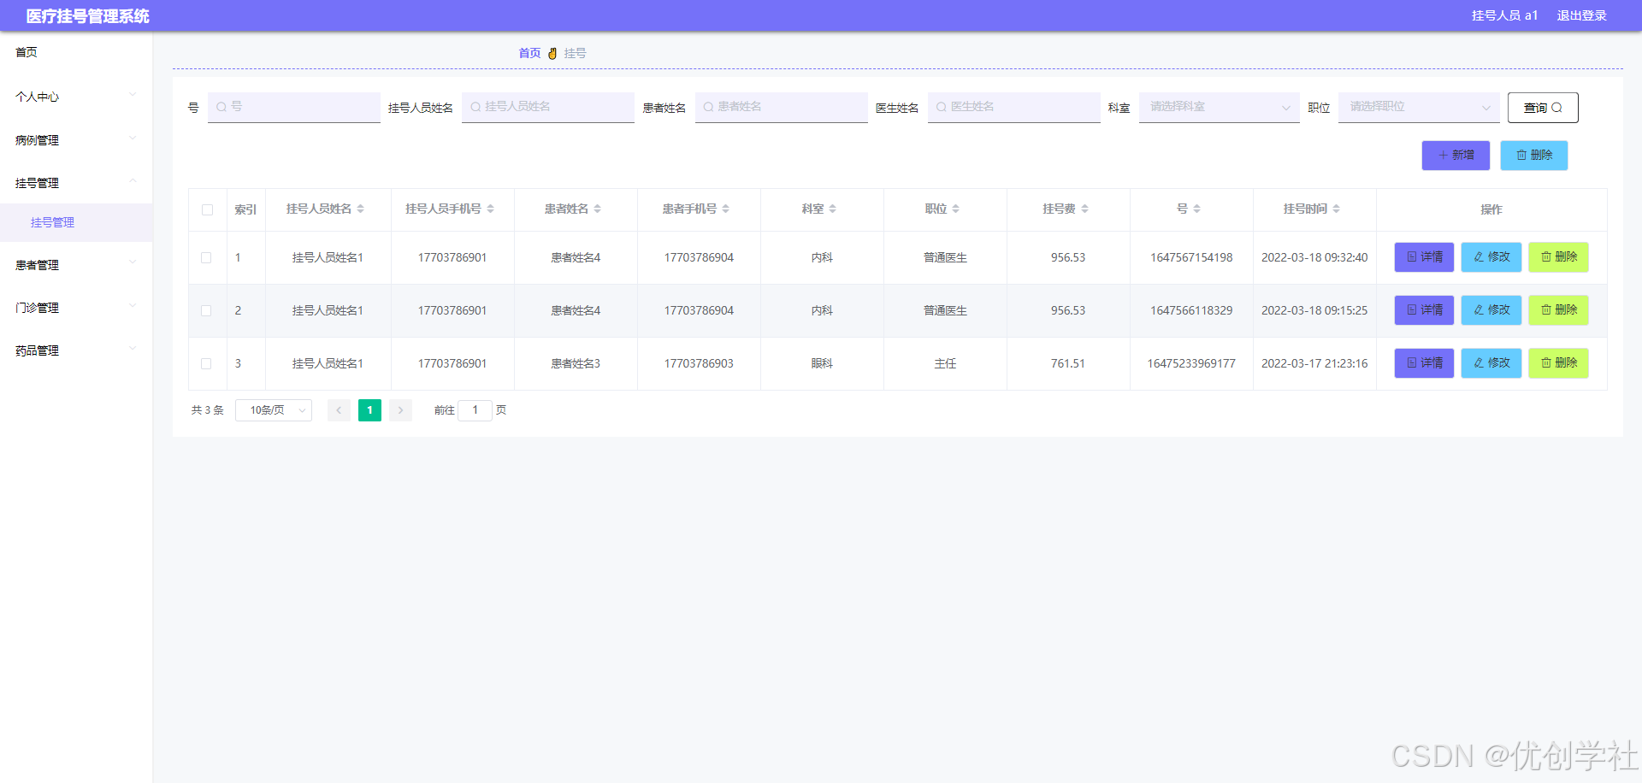1642x783 pixels.
Task: Focus the 号 search input
Action: coord(294,107)
